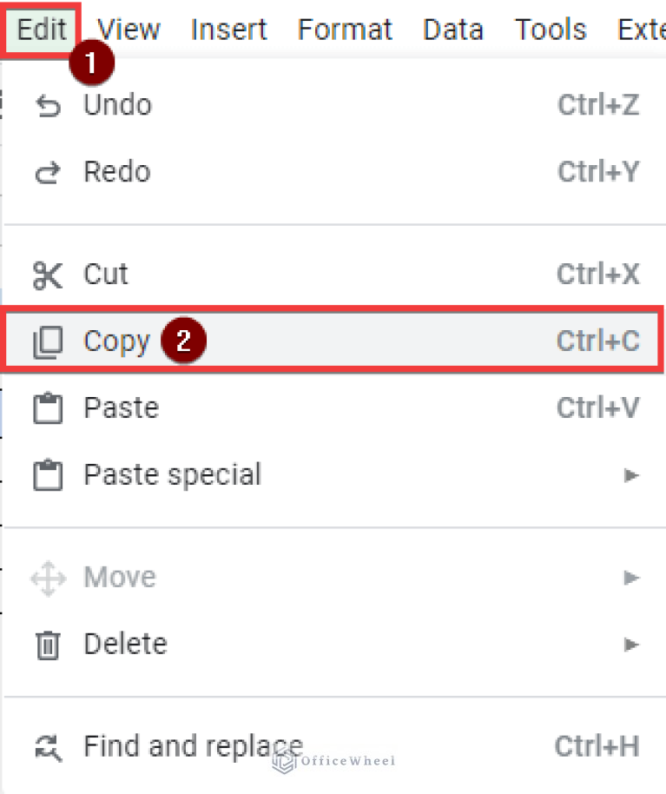The image size is (666, 794).
Task: Select Copy from the Edit menu
Action: (116, 341)
